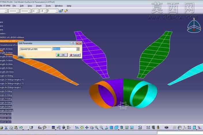Click OK in Edit Parameter dialog
203x135 pixels.
pos(62,55)
